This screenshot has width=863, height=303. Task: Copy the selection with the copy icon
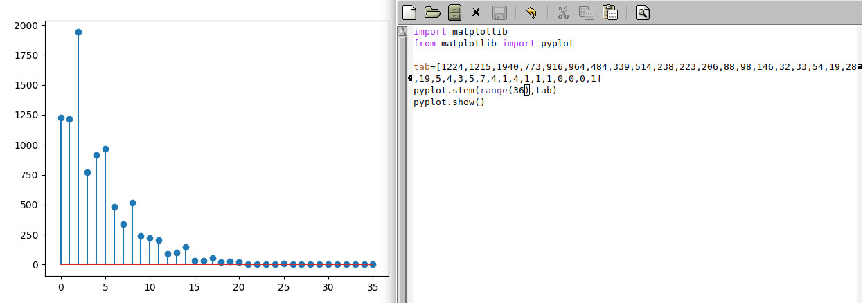(586, 12)
